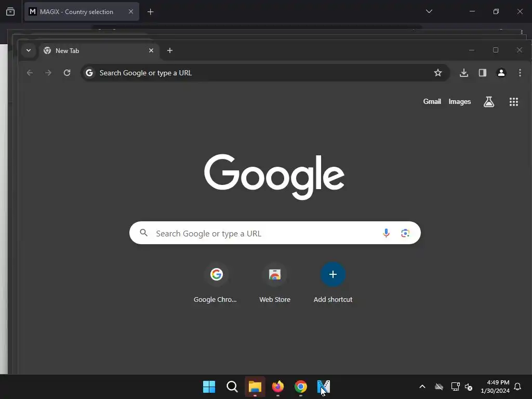This screenshot has height=399, width=532.
Task: Click network display tray icon
Action: point(455,387)
